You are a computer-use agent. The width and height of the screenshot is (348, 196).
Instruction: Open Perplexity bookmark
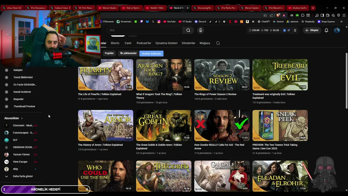click(x=307, y=22)
